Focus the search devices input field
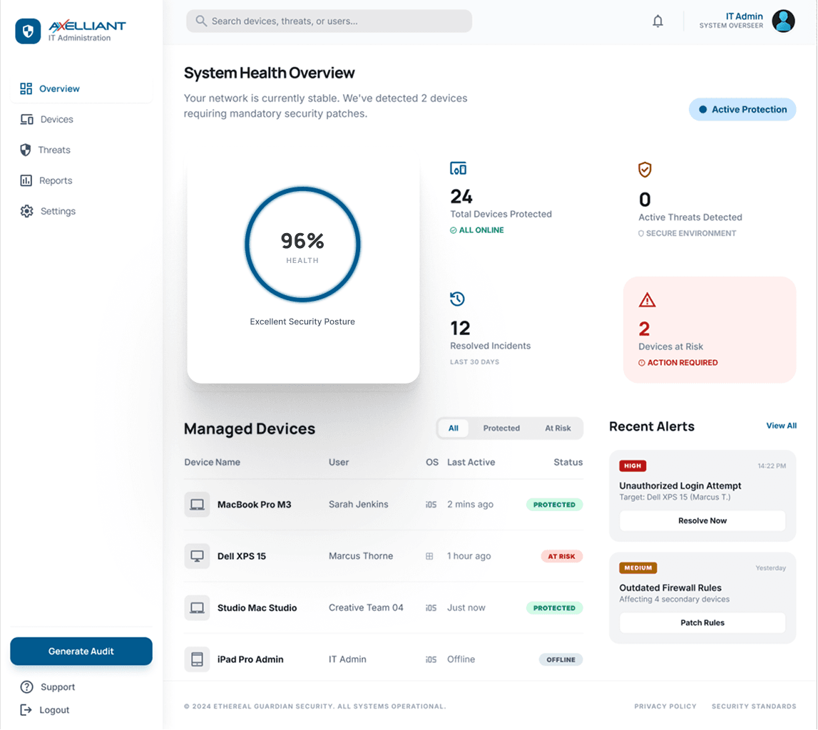This screenshot has width=818, height=730. (x=329, y=21)
